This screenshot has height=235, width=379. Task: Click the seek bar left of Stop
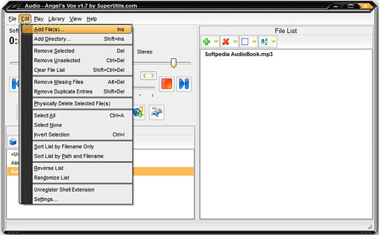click(x=144, y=88)
